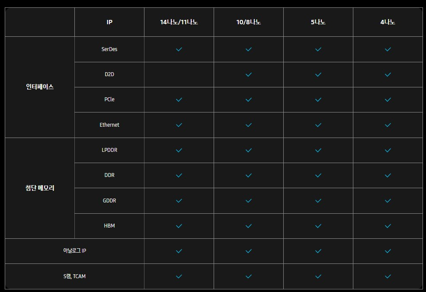Image resolution: width=426 pixels, height=292 pixels.
Task: Click the 5나노 column header
Action: (x=318, y=22)
